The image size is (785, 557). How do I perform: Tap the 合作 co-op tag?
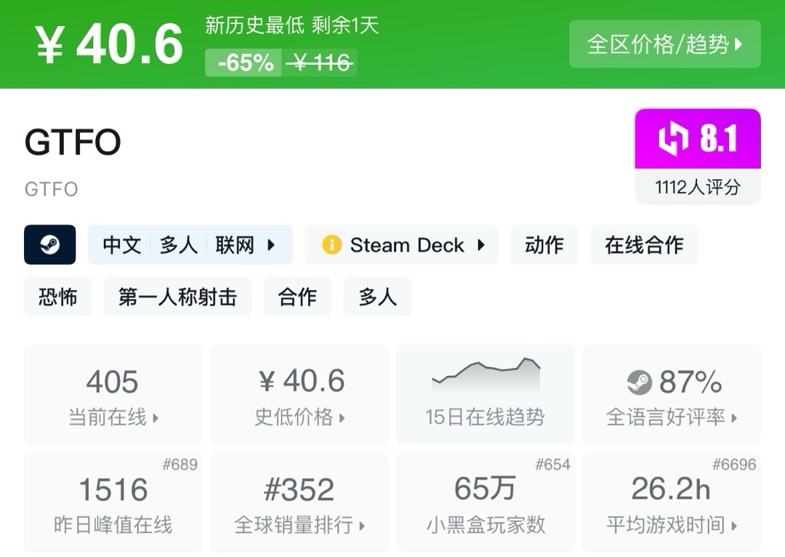point(297,297)
